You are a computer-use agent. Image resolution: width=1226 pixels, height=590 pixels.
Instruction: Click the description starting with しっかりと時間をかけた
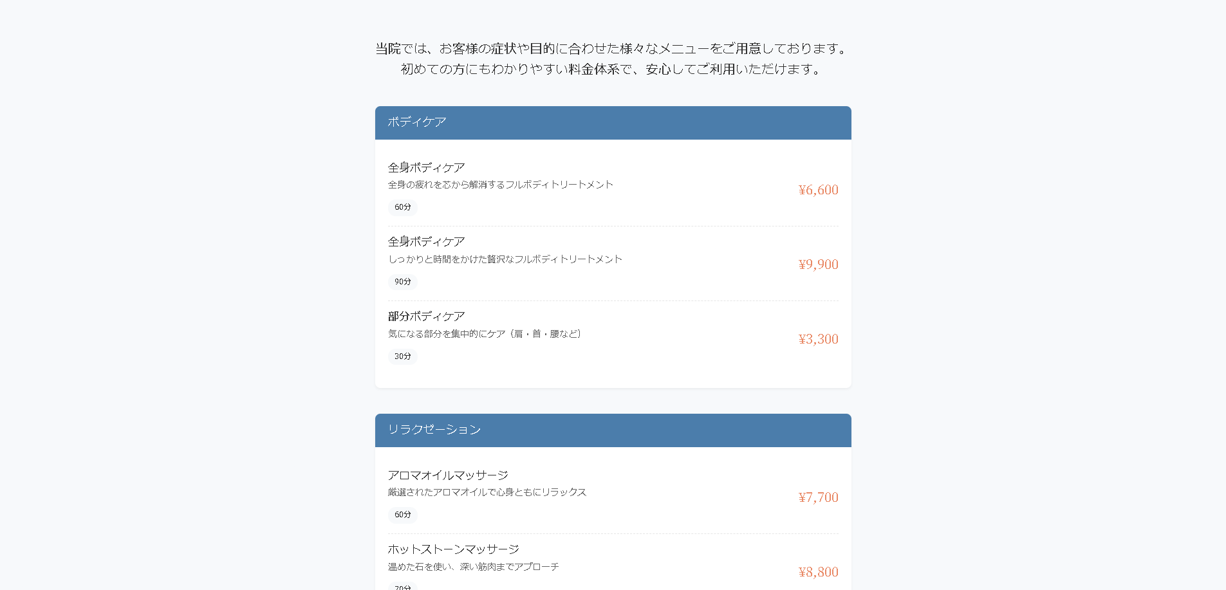[x=505, y=259]
